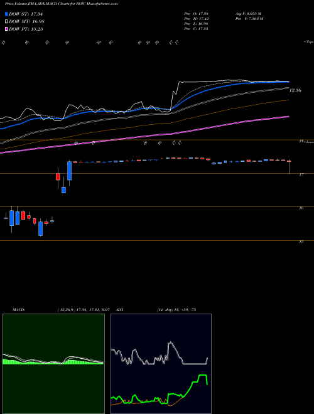
Task: Click the 15 price axis label
Action: [301, 242]
